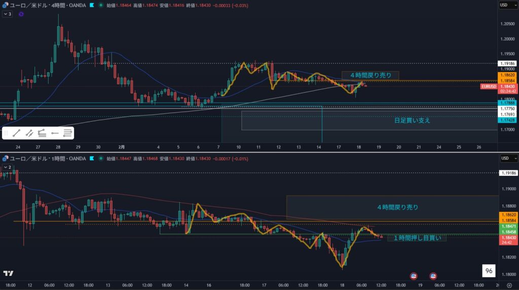Click the flag icon beside the 4時間 chart title
Viewport: 519px width, 290px height.
click(91, 5)
